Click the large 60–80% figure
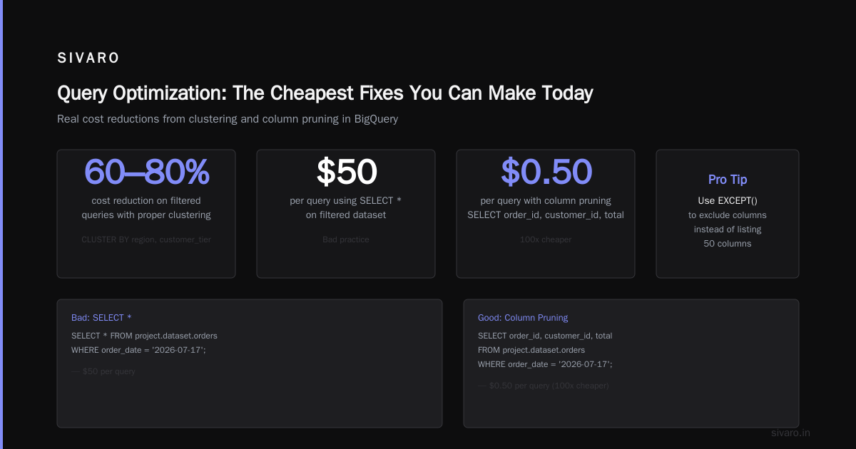 point(146,171)
